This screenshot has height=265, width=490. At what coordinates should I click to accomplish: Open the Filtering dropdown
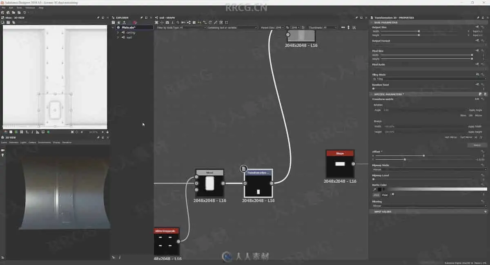pos(429,206)
